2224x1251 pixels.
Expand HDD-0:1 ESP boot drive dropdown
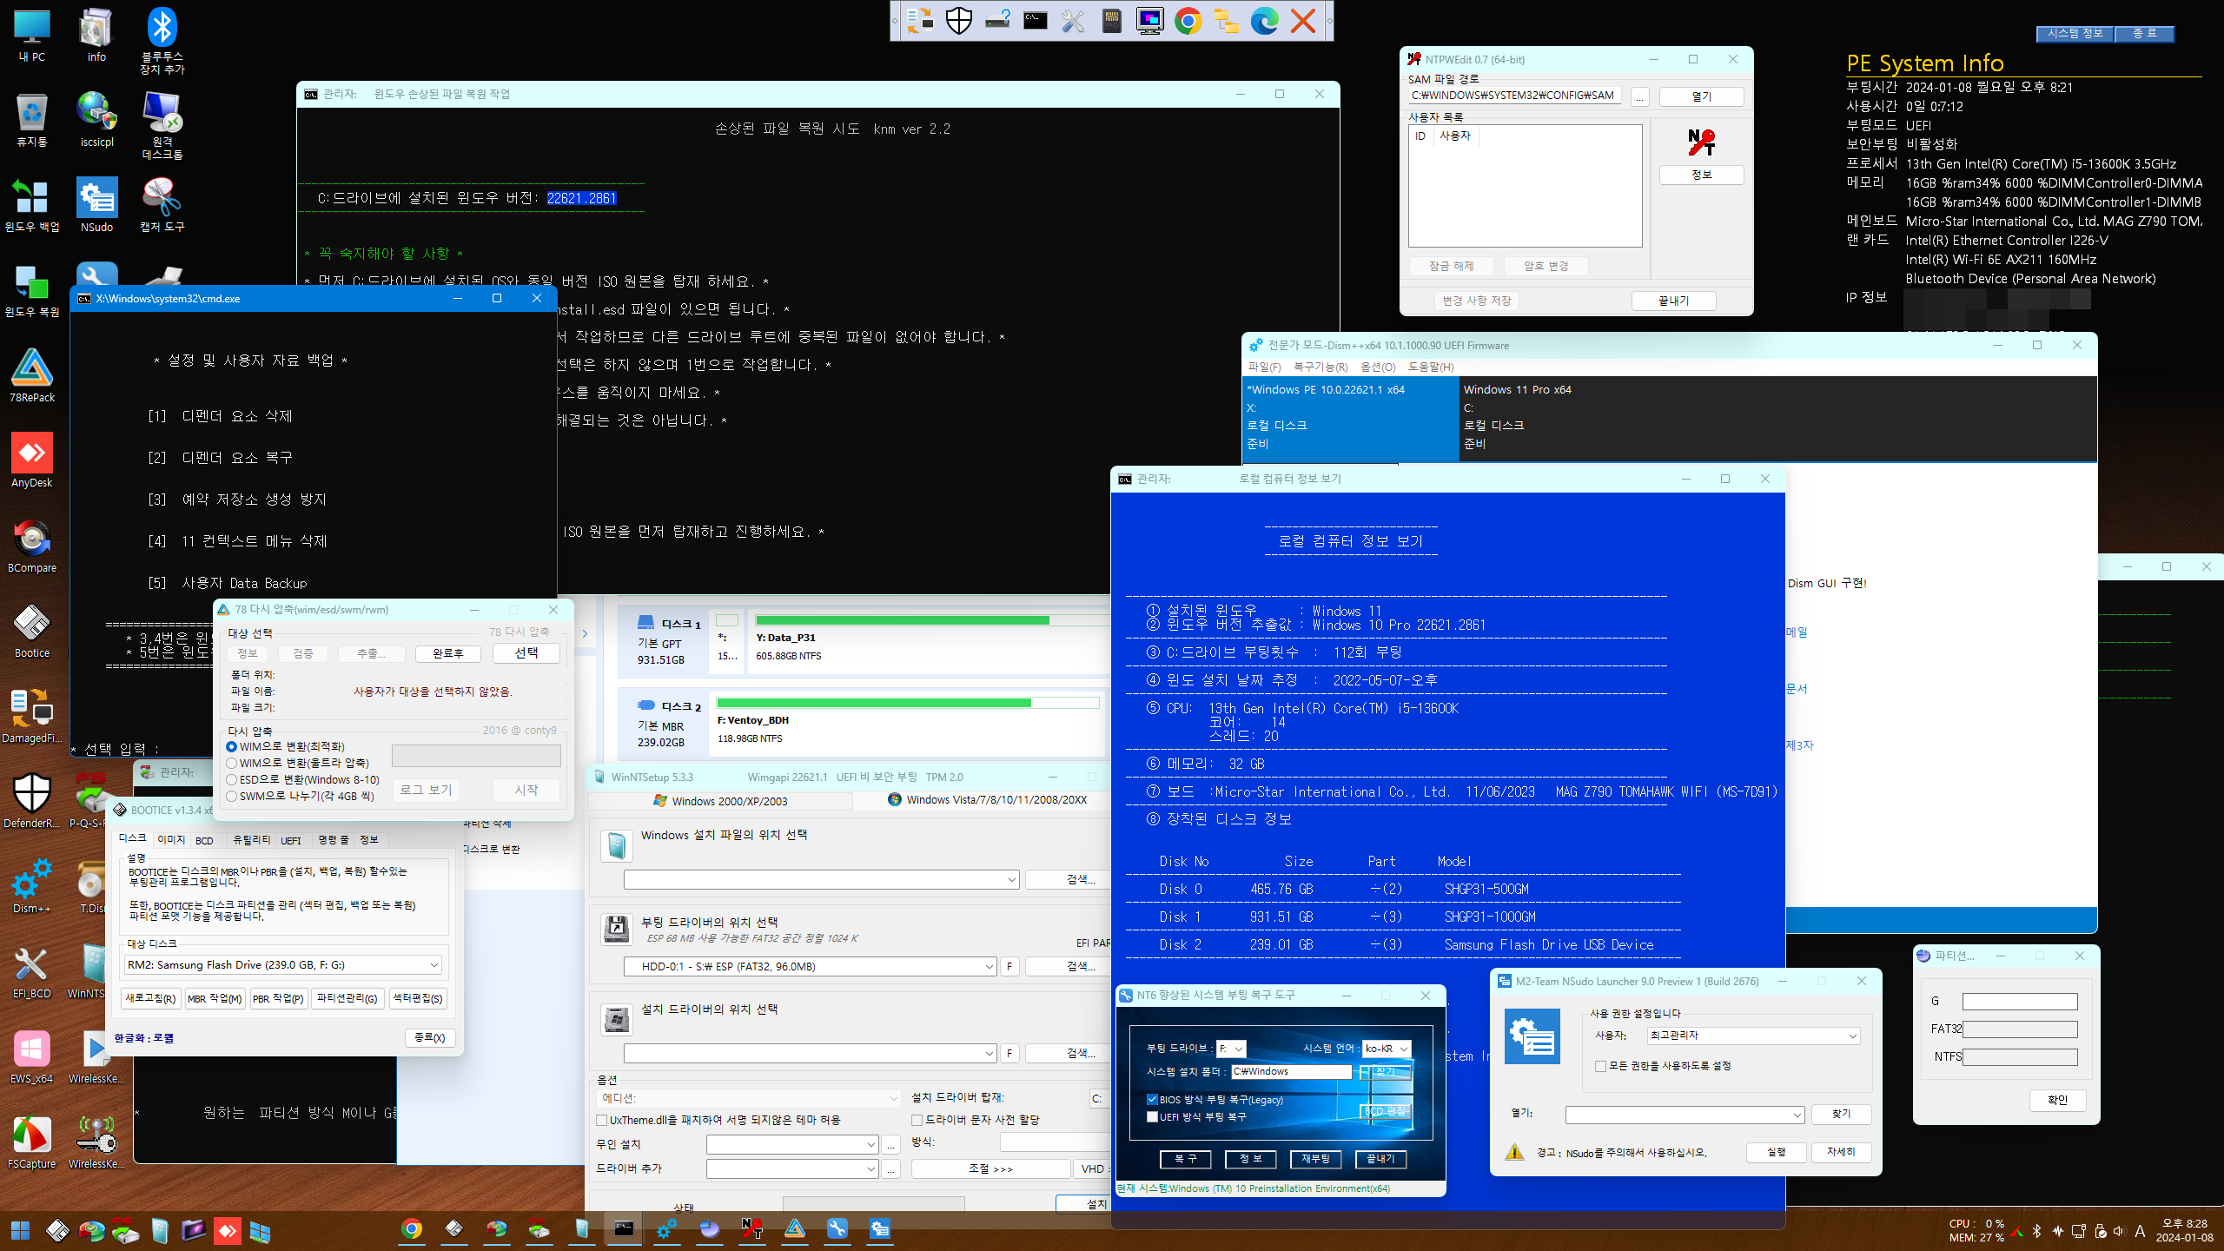(x=810, y=967)
